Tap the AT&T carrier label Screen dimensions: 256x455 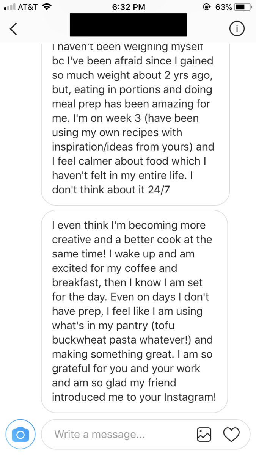pos(27,7)
